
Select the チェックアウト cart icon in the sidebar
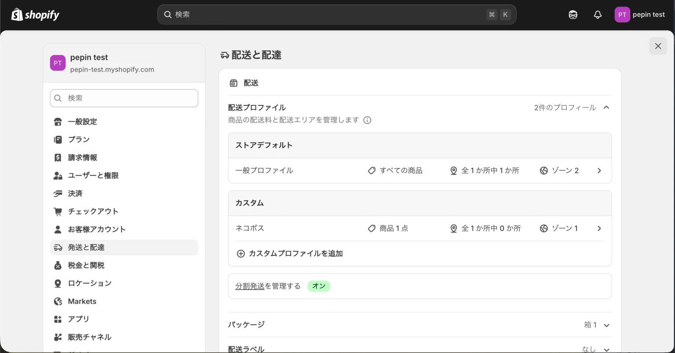[58, 211]
